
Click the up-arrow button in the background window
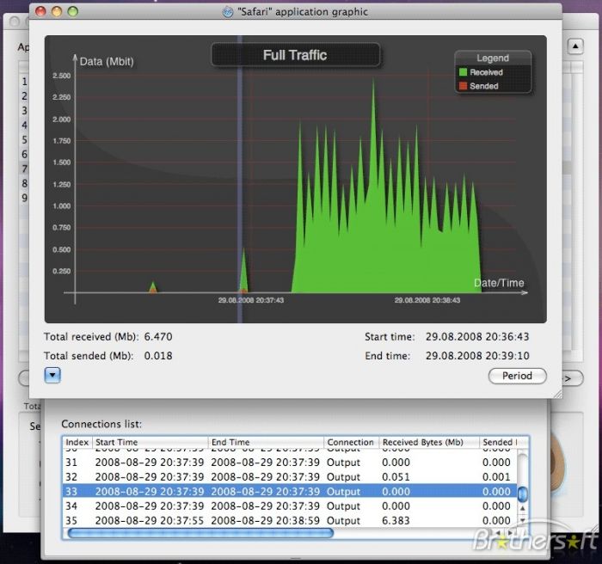[575, 46]
